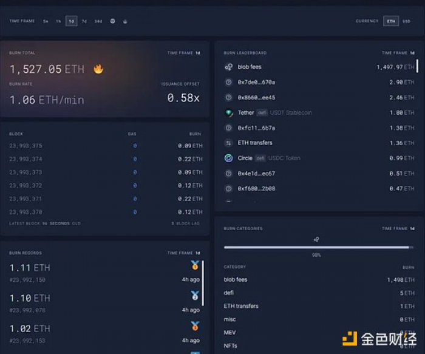The image size is (425, 354).
Task: Click the gold medal on 1.11 ETH record
Action: tap(195, 265)
